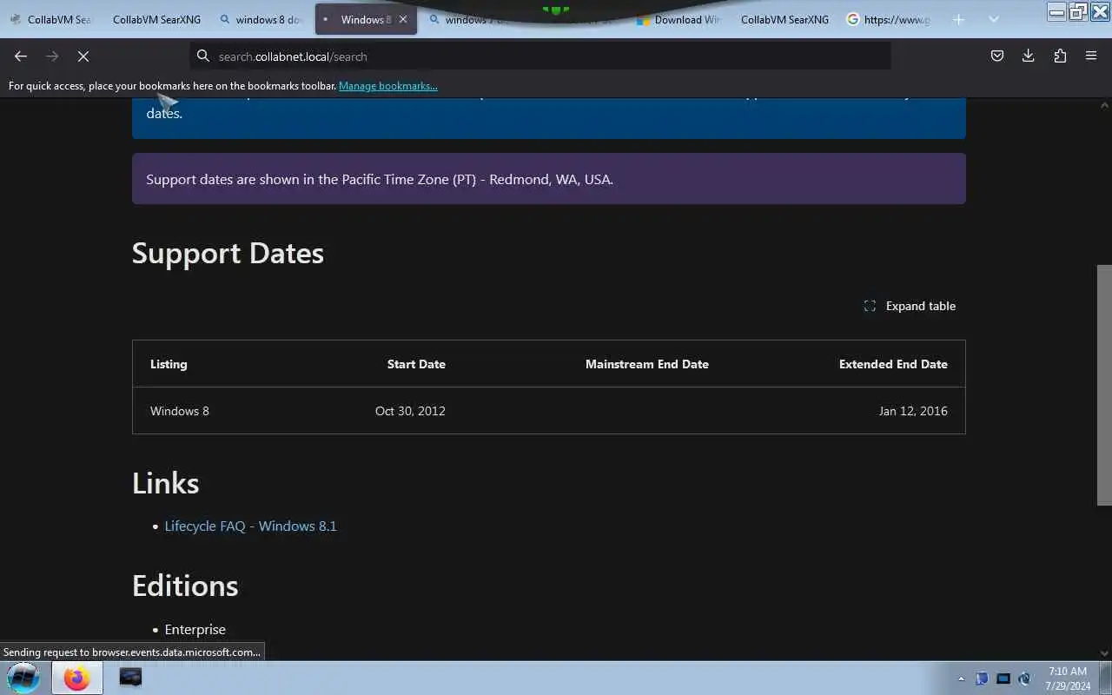Open the Lifecycle FAQ - Windows 8.1 link
Viewport: 1112px width, 695px height.
(x=250, y=526)
